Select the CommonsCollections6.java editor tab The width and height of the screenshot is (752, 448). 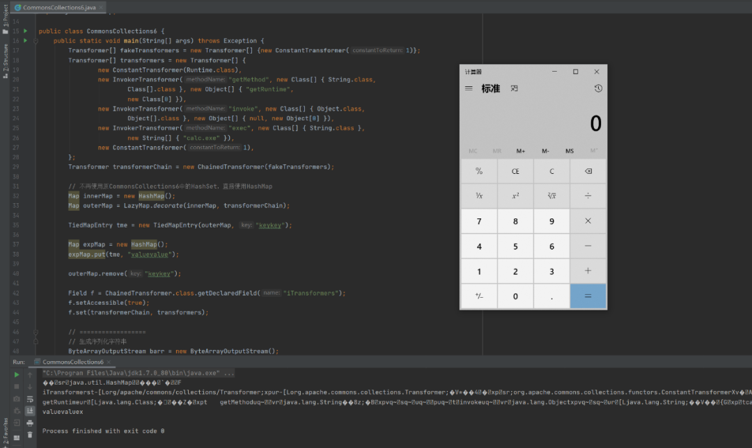point(58,7)
